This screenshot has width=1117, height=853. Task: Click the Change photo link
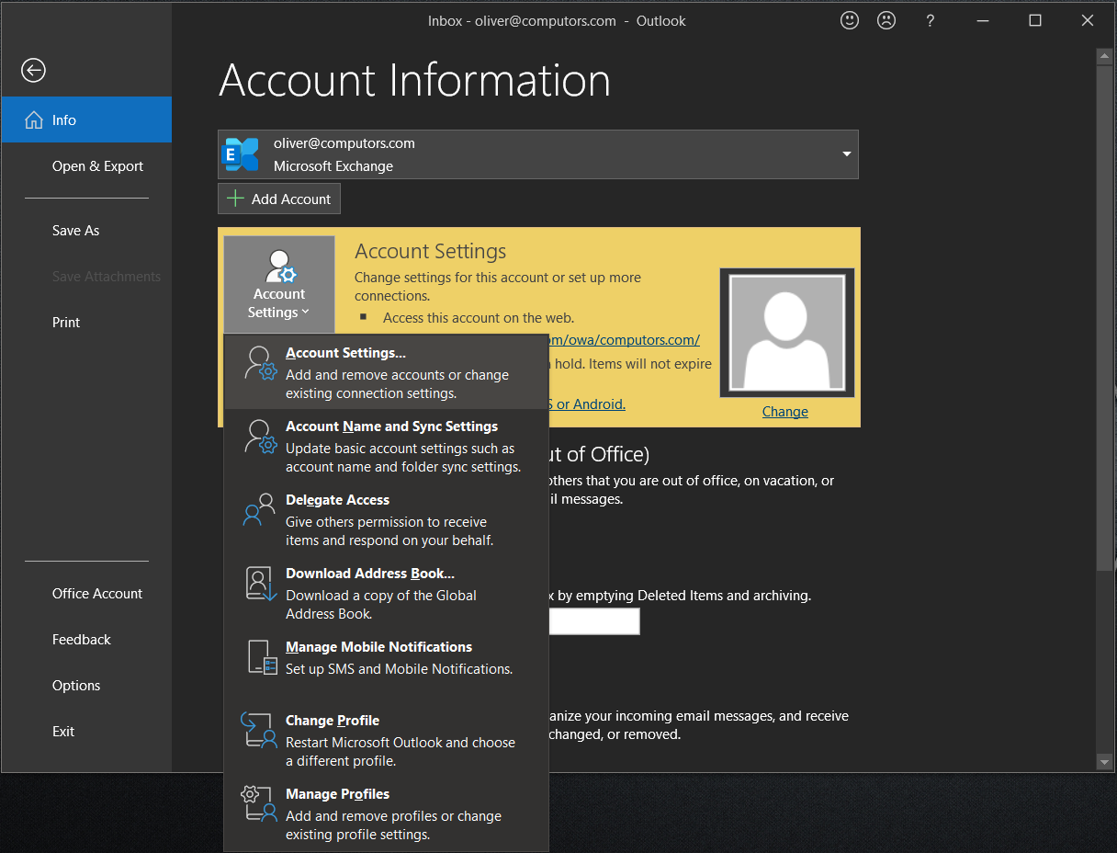(x=785, y=412)
